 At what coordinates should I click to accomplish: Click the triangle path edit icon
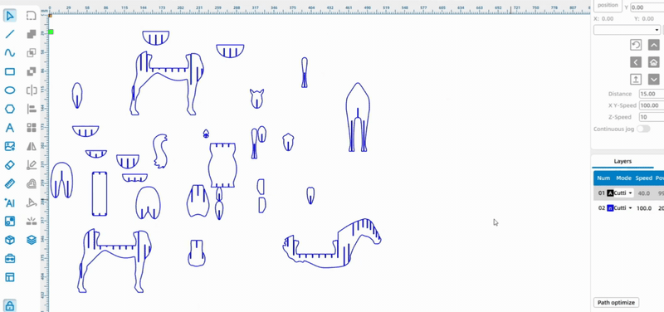click(x=32, y=202)
